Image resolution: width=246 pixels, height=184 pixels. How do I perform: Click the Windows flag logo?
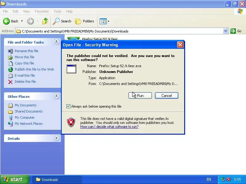(240, 11)
